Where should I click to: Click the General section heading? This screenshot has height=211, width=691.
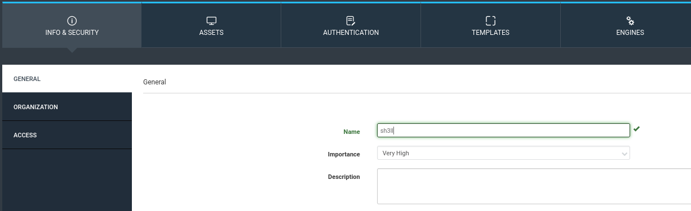point(154,82)
